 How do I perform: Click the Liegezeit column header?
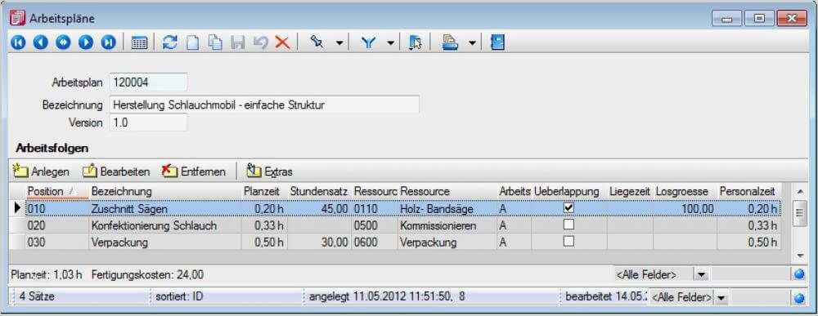coord(630,192)
